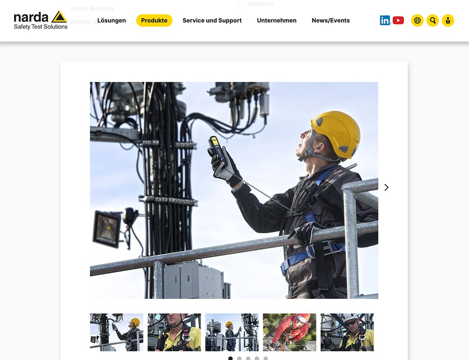The width and height of the screenshot is (469, 360).
Task: Expand the Service und Support menu
Action: [x=212, y=20]
